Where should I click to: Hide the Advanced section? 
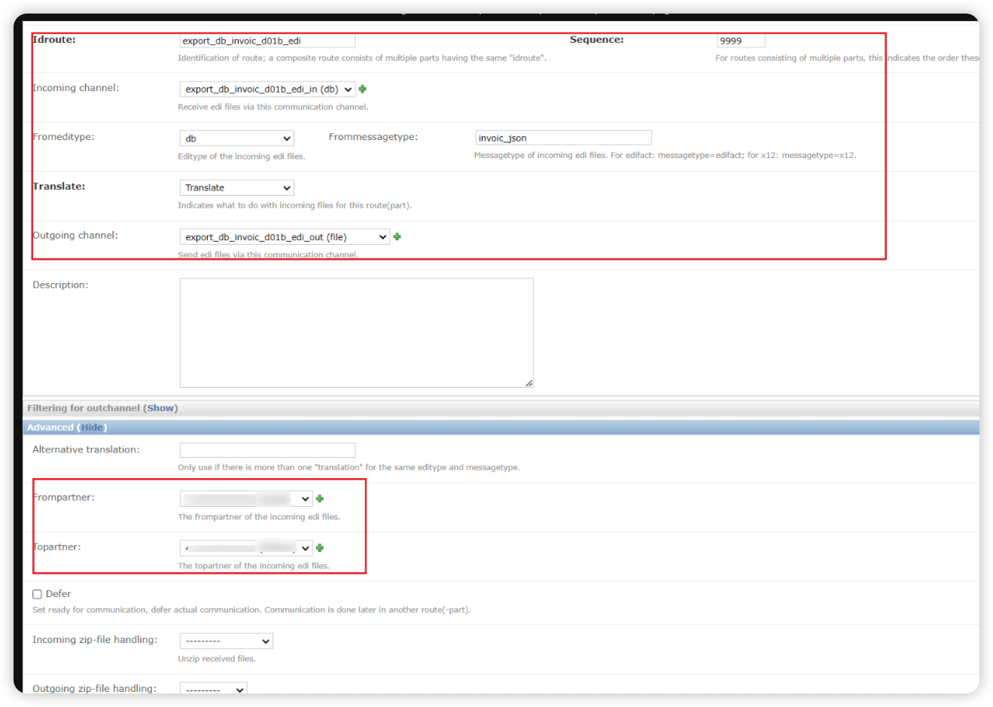pos(92,428)
